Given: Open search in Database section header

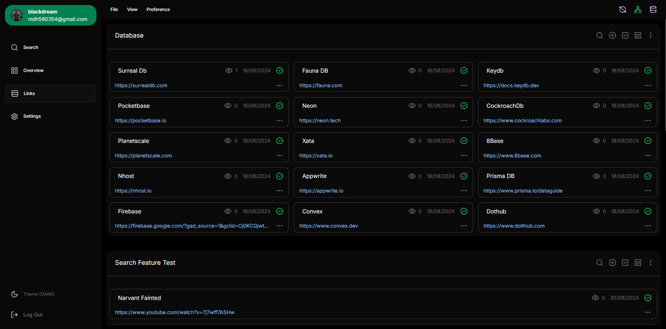Looking at the screenshot, I should [600, 35].
